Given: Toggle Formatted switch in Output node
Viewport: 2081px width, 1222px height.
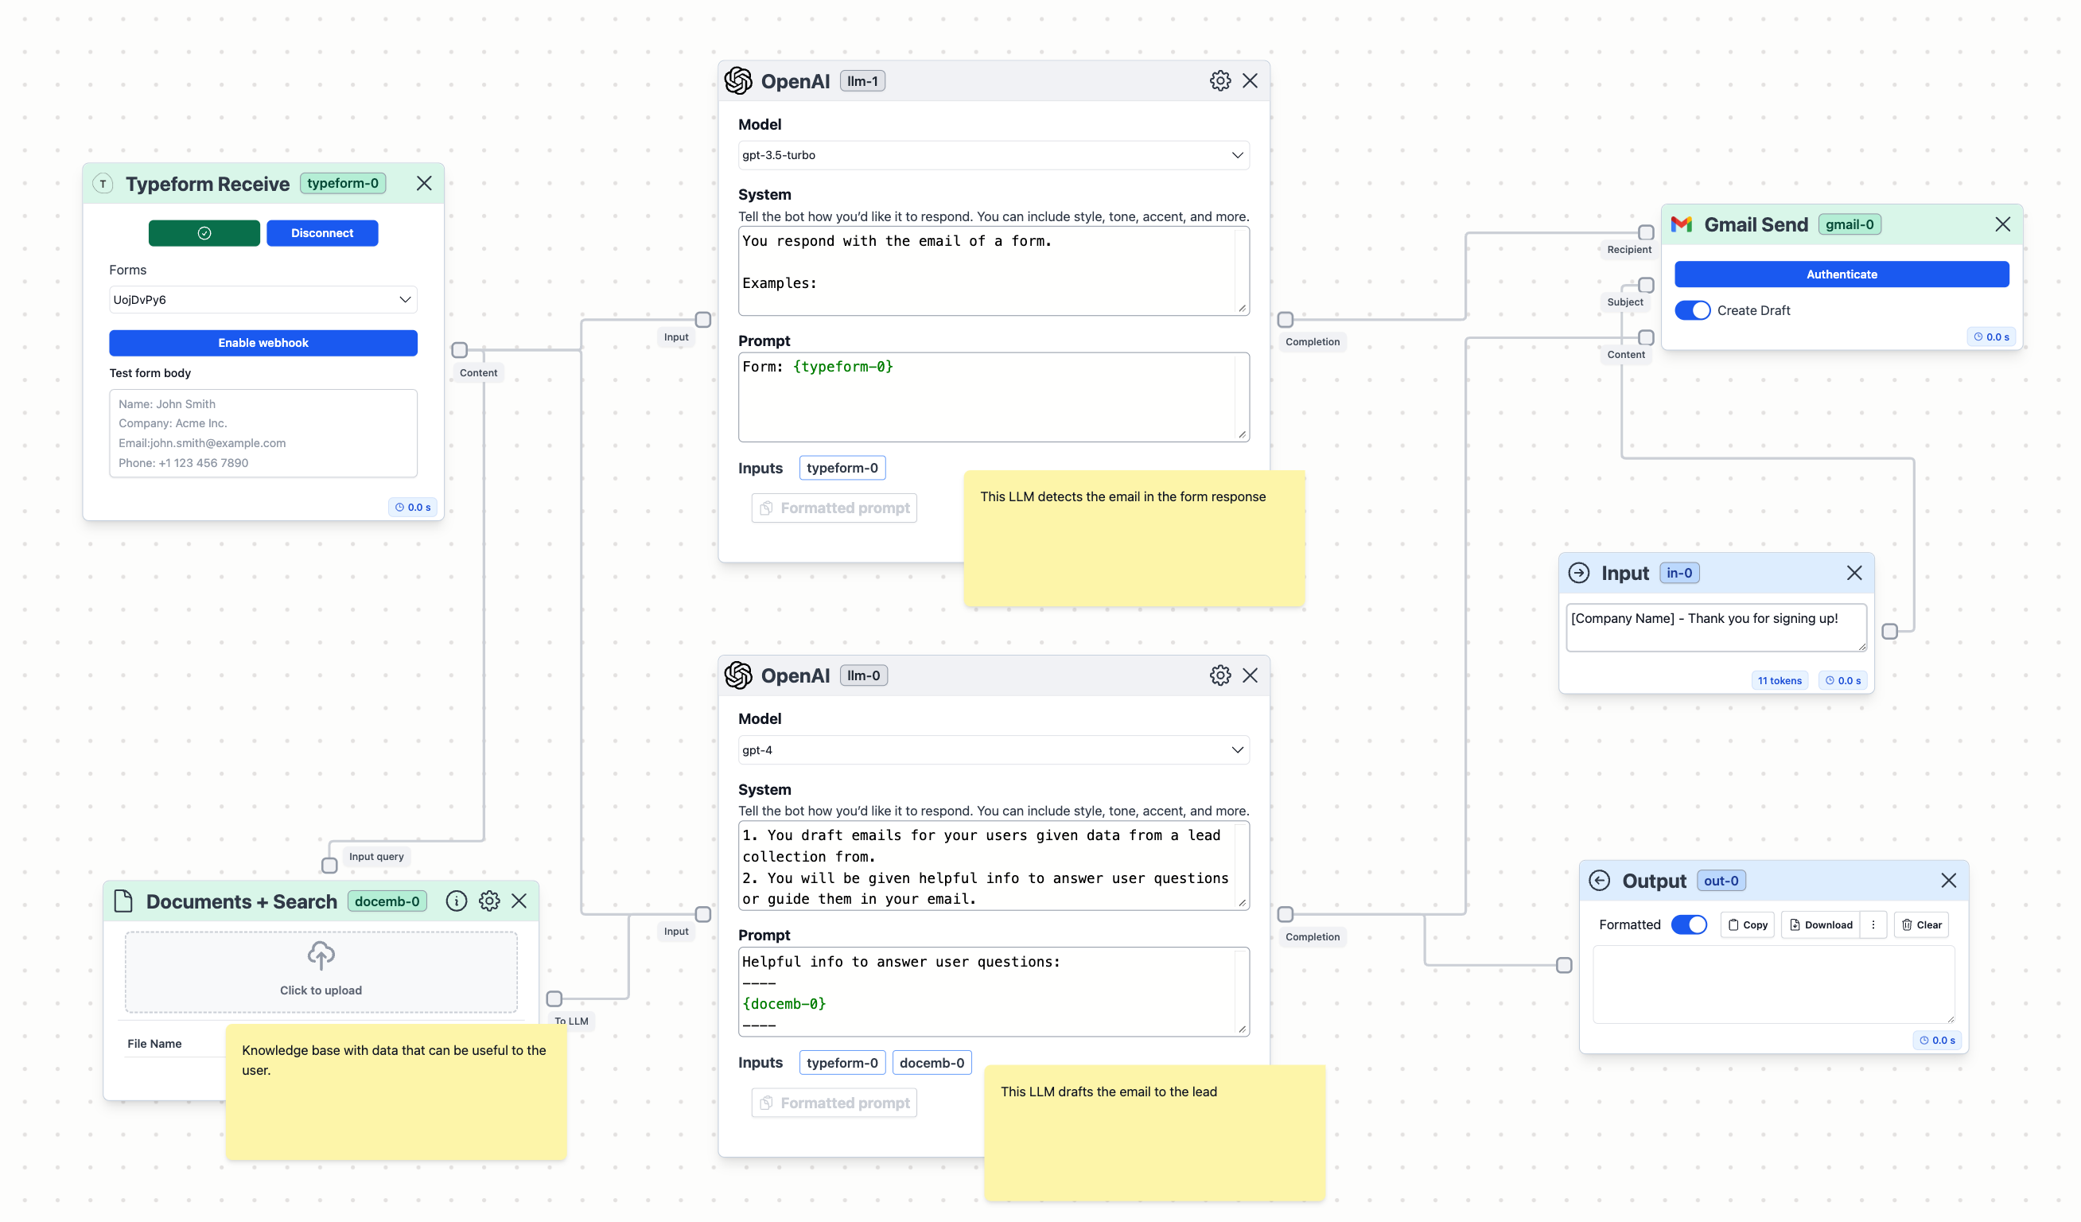Looking at the screenshot, I should click(x=1689, y=924).
